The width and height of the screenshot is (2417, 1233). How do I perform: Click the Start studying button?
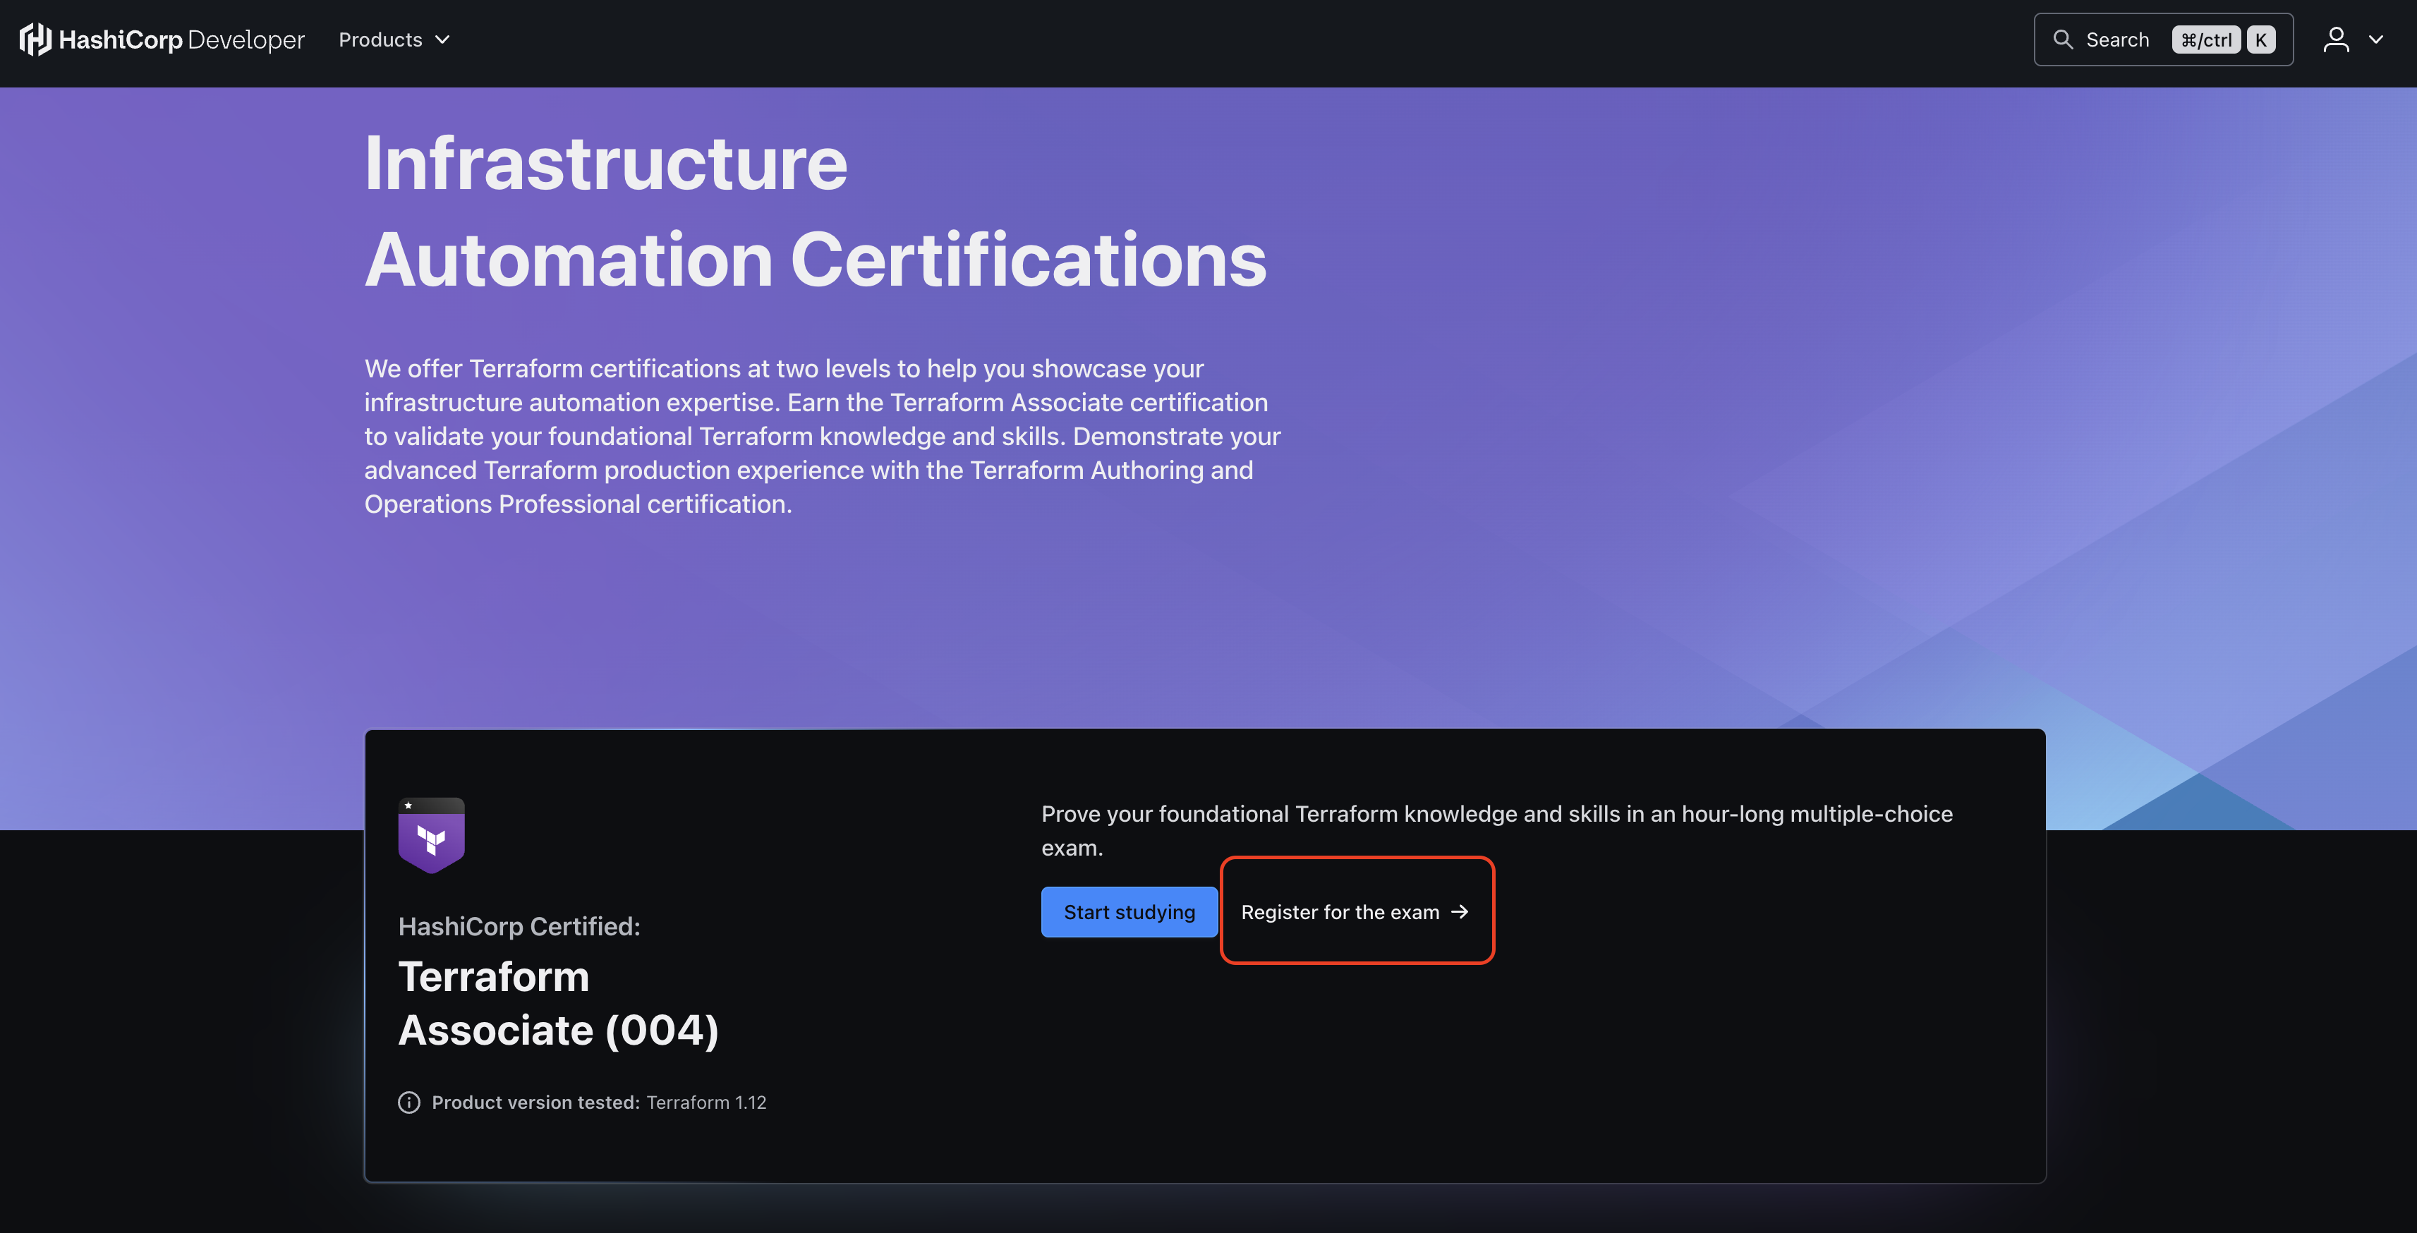(1129, 911)
